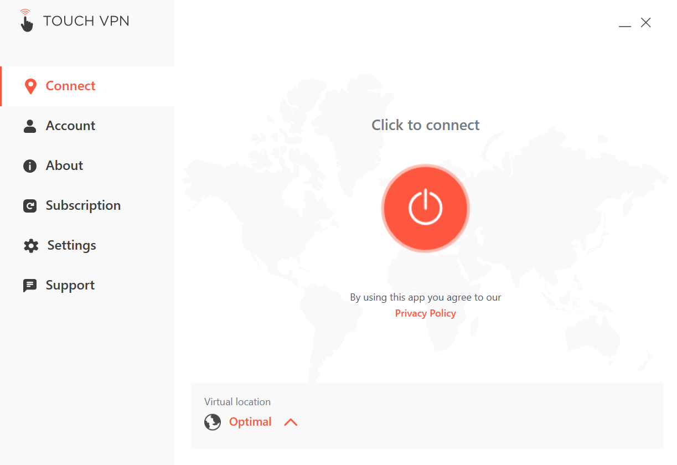Open the Account section
This screenshot has height=465, width=677.
click(87, 126)
